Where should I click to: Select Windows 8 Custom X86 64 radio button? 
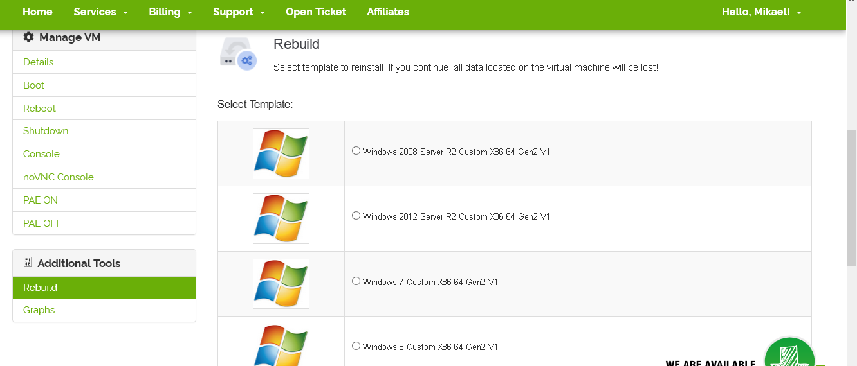coord(356,346)
